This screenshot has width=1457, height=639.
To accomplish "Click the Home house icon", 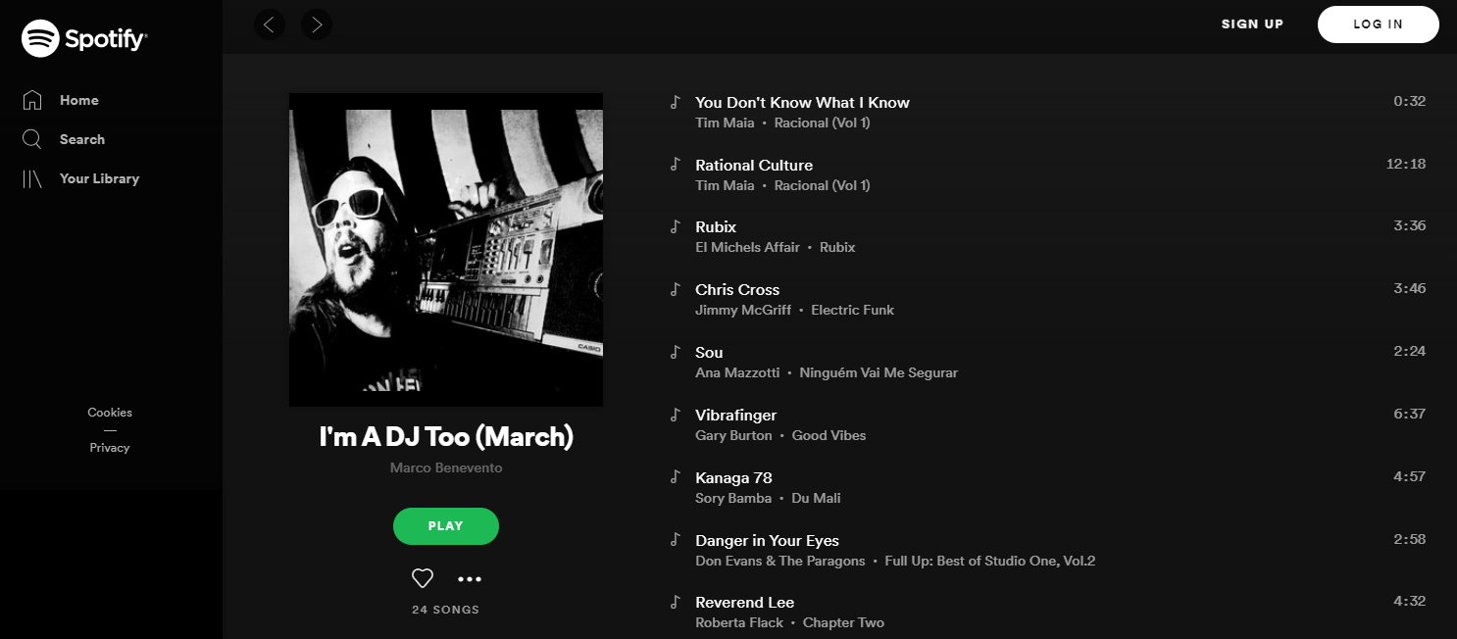I will pos(32,100).
